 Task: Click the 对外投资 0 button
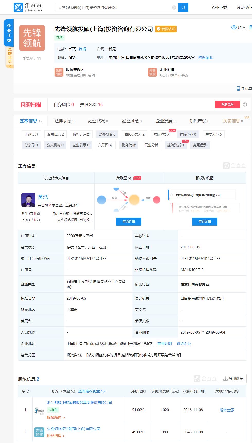[x=107, y=134]
